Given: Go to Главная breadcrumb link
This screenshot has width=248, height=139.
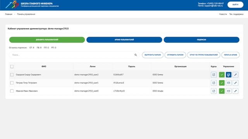Looking at the screenshot, I should click(9, 14).
